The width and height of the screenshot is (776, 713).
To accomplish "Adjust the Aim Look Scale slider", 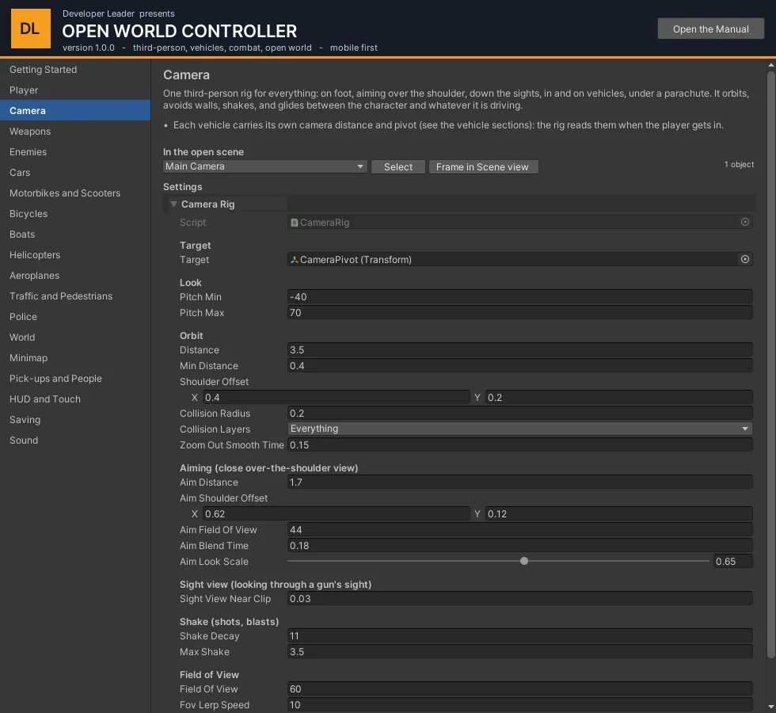I will tap(524, 561).
